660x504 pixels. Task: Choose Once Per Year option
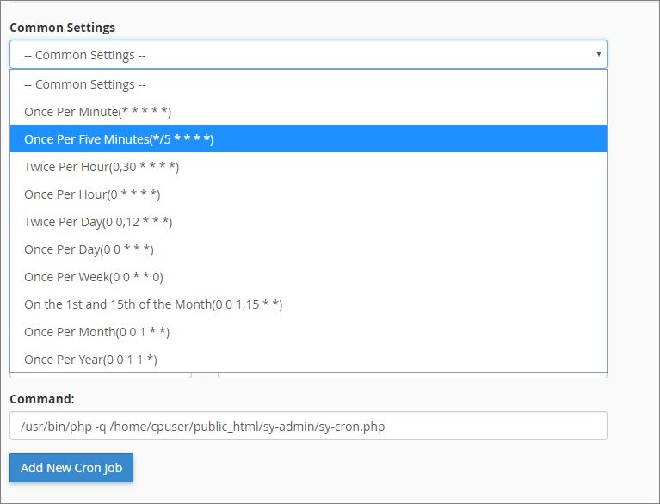pos(308,360)
